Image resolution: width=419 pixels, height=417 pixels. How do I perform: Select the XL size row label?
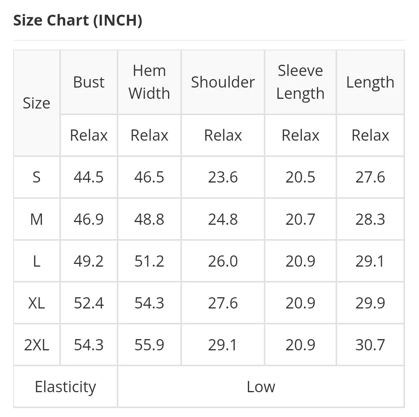coord(36,303)
